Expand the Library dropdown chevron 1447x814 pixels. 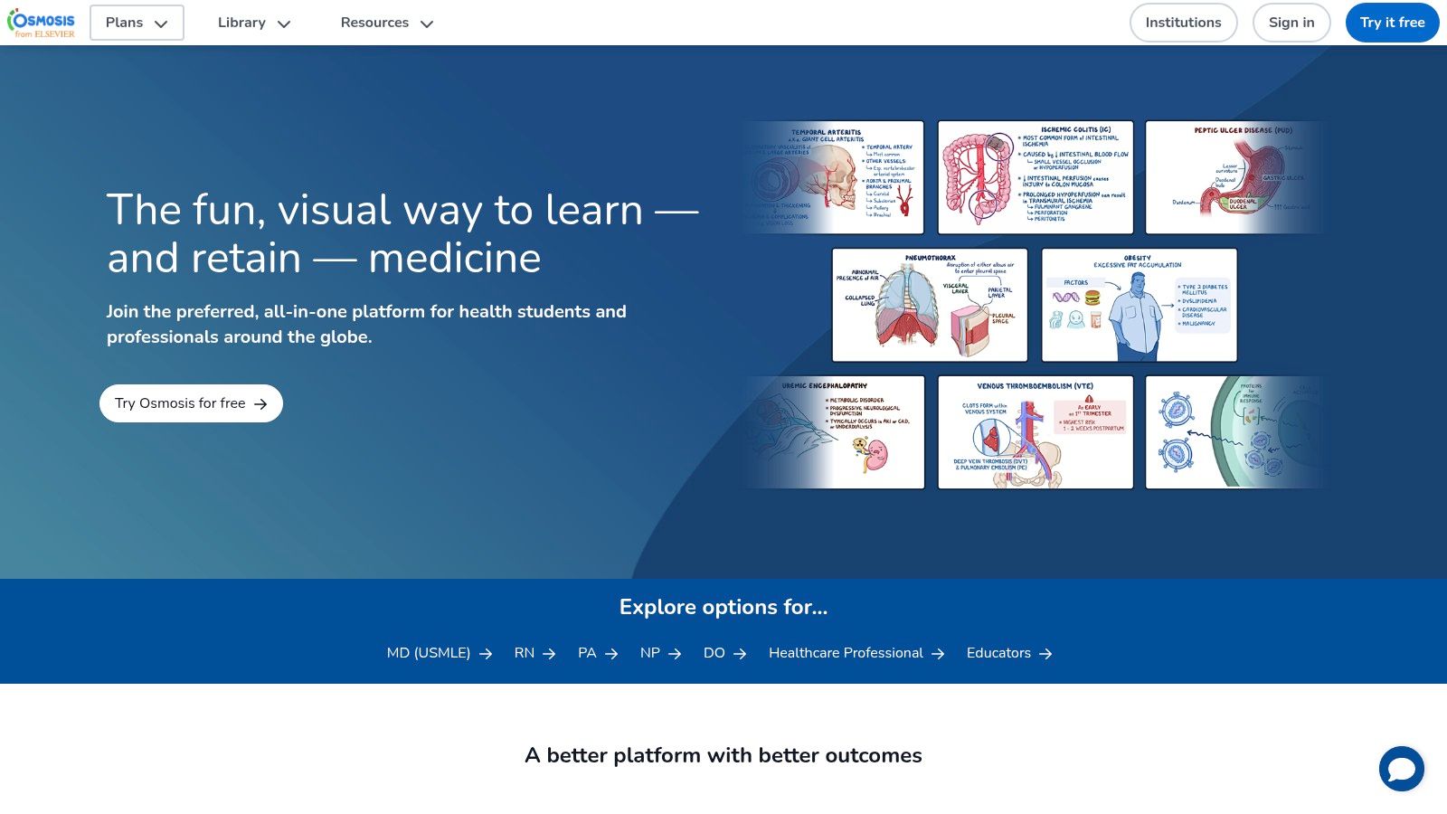284,24
